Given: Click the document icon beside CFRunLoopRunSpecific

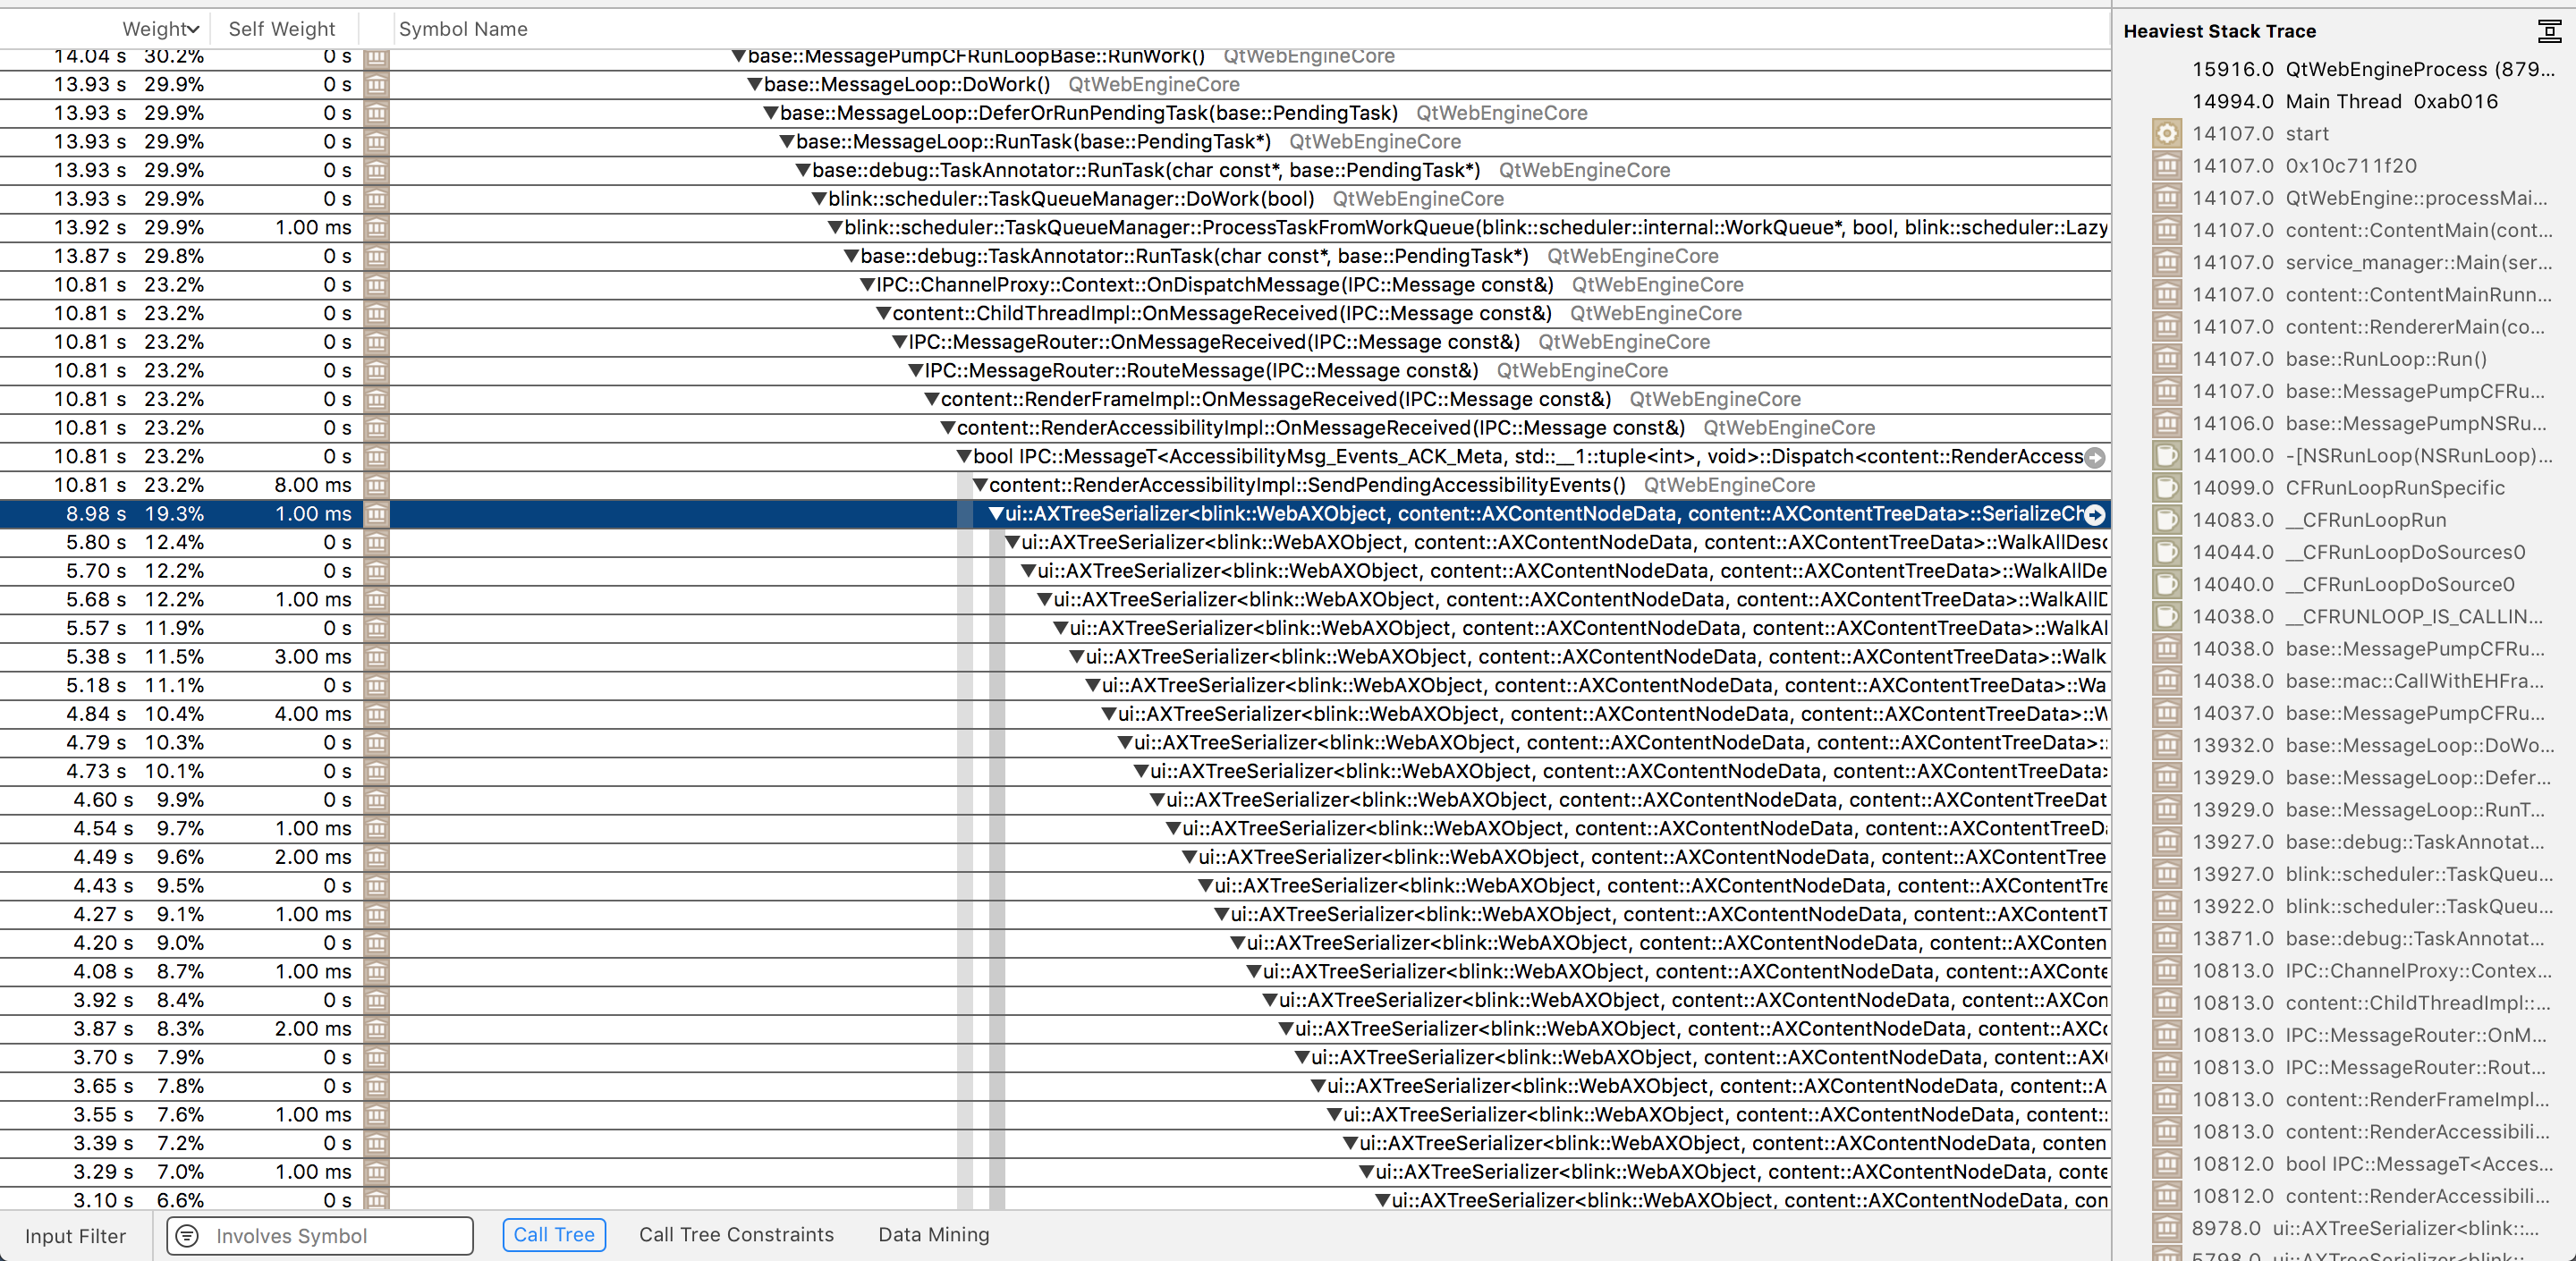Looking at the screenshot, I should click(x=2167, y=487).
